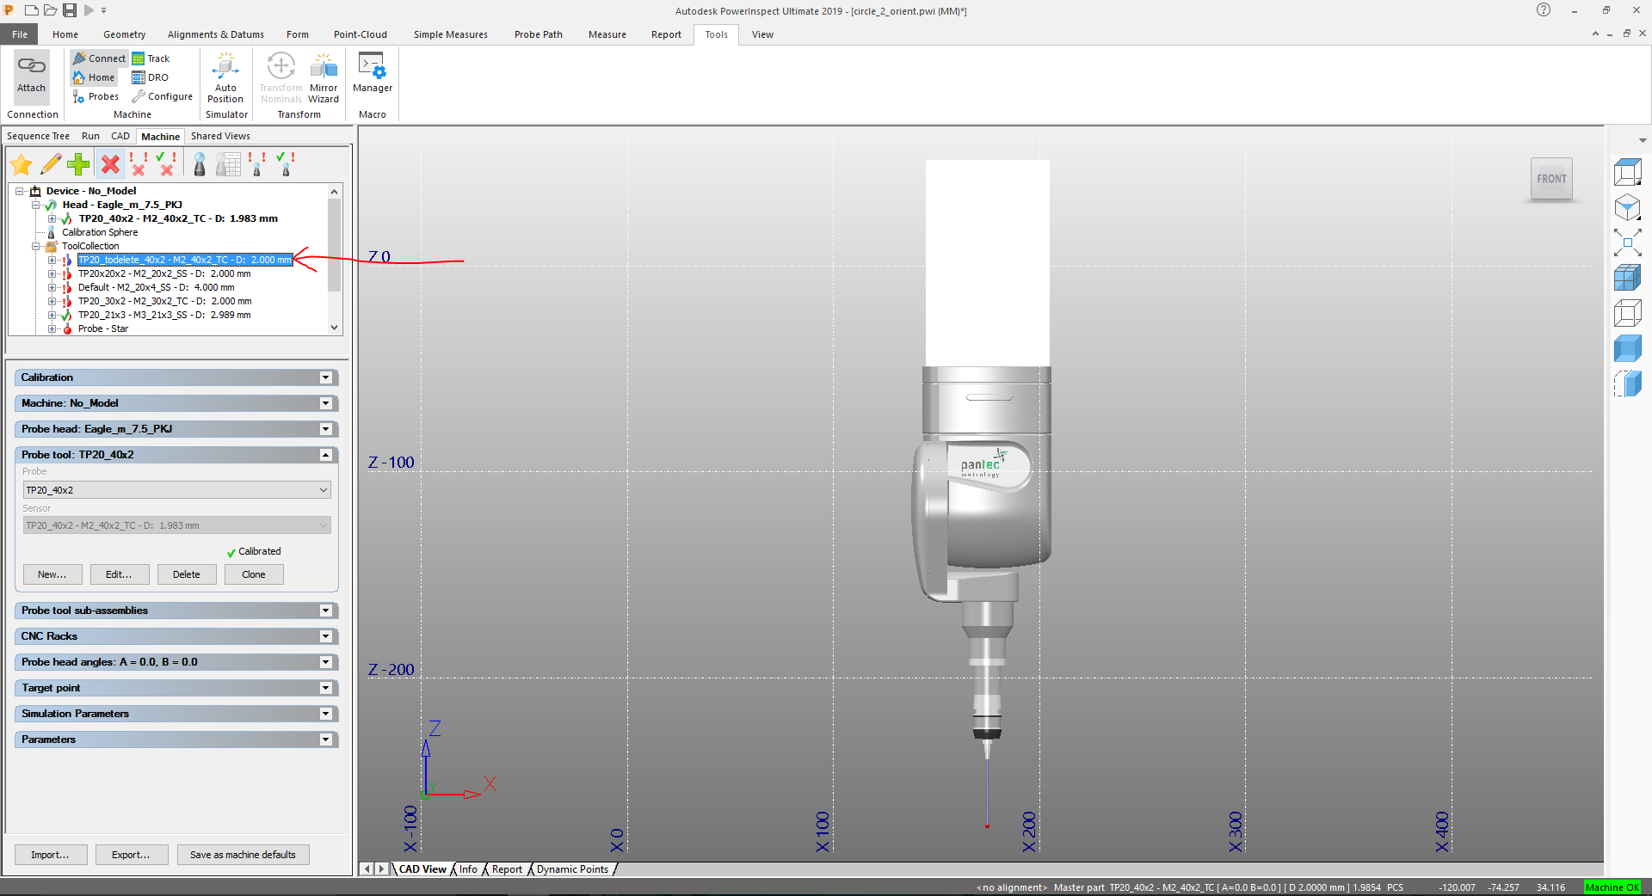
Task: Click the Clone button
Action: point(254,574)
